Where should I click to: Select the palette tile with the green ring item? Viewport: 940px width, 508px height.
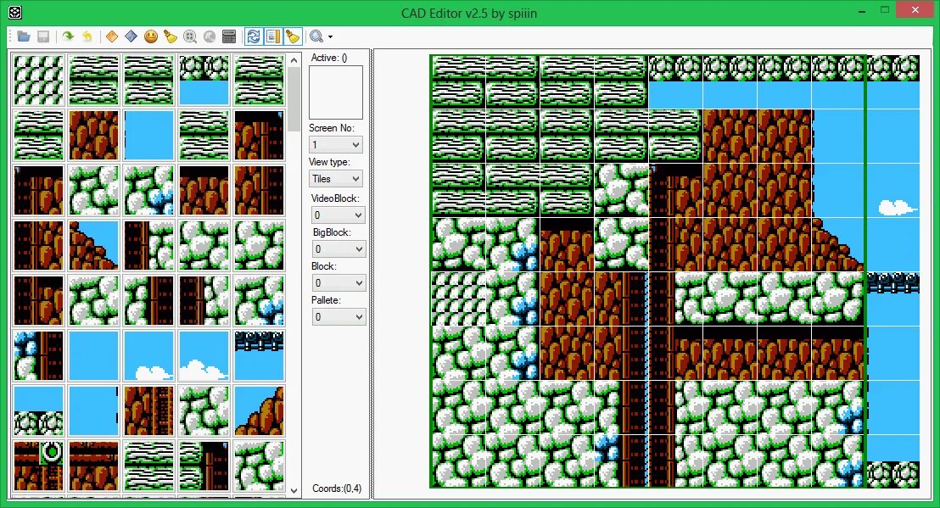click(38, 466)
